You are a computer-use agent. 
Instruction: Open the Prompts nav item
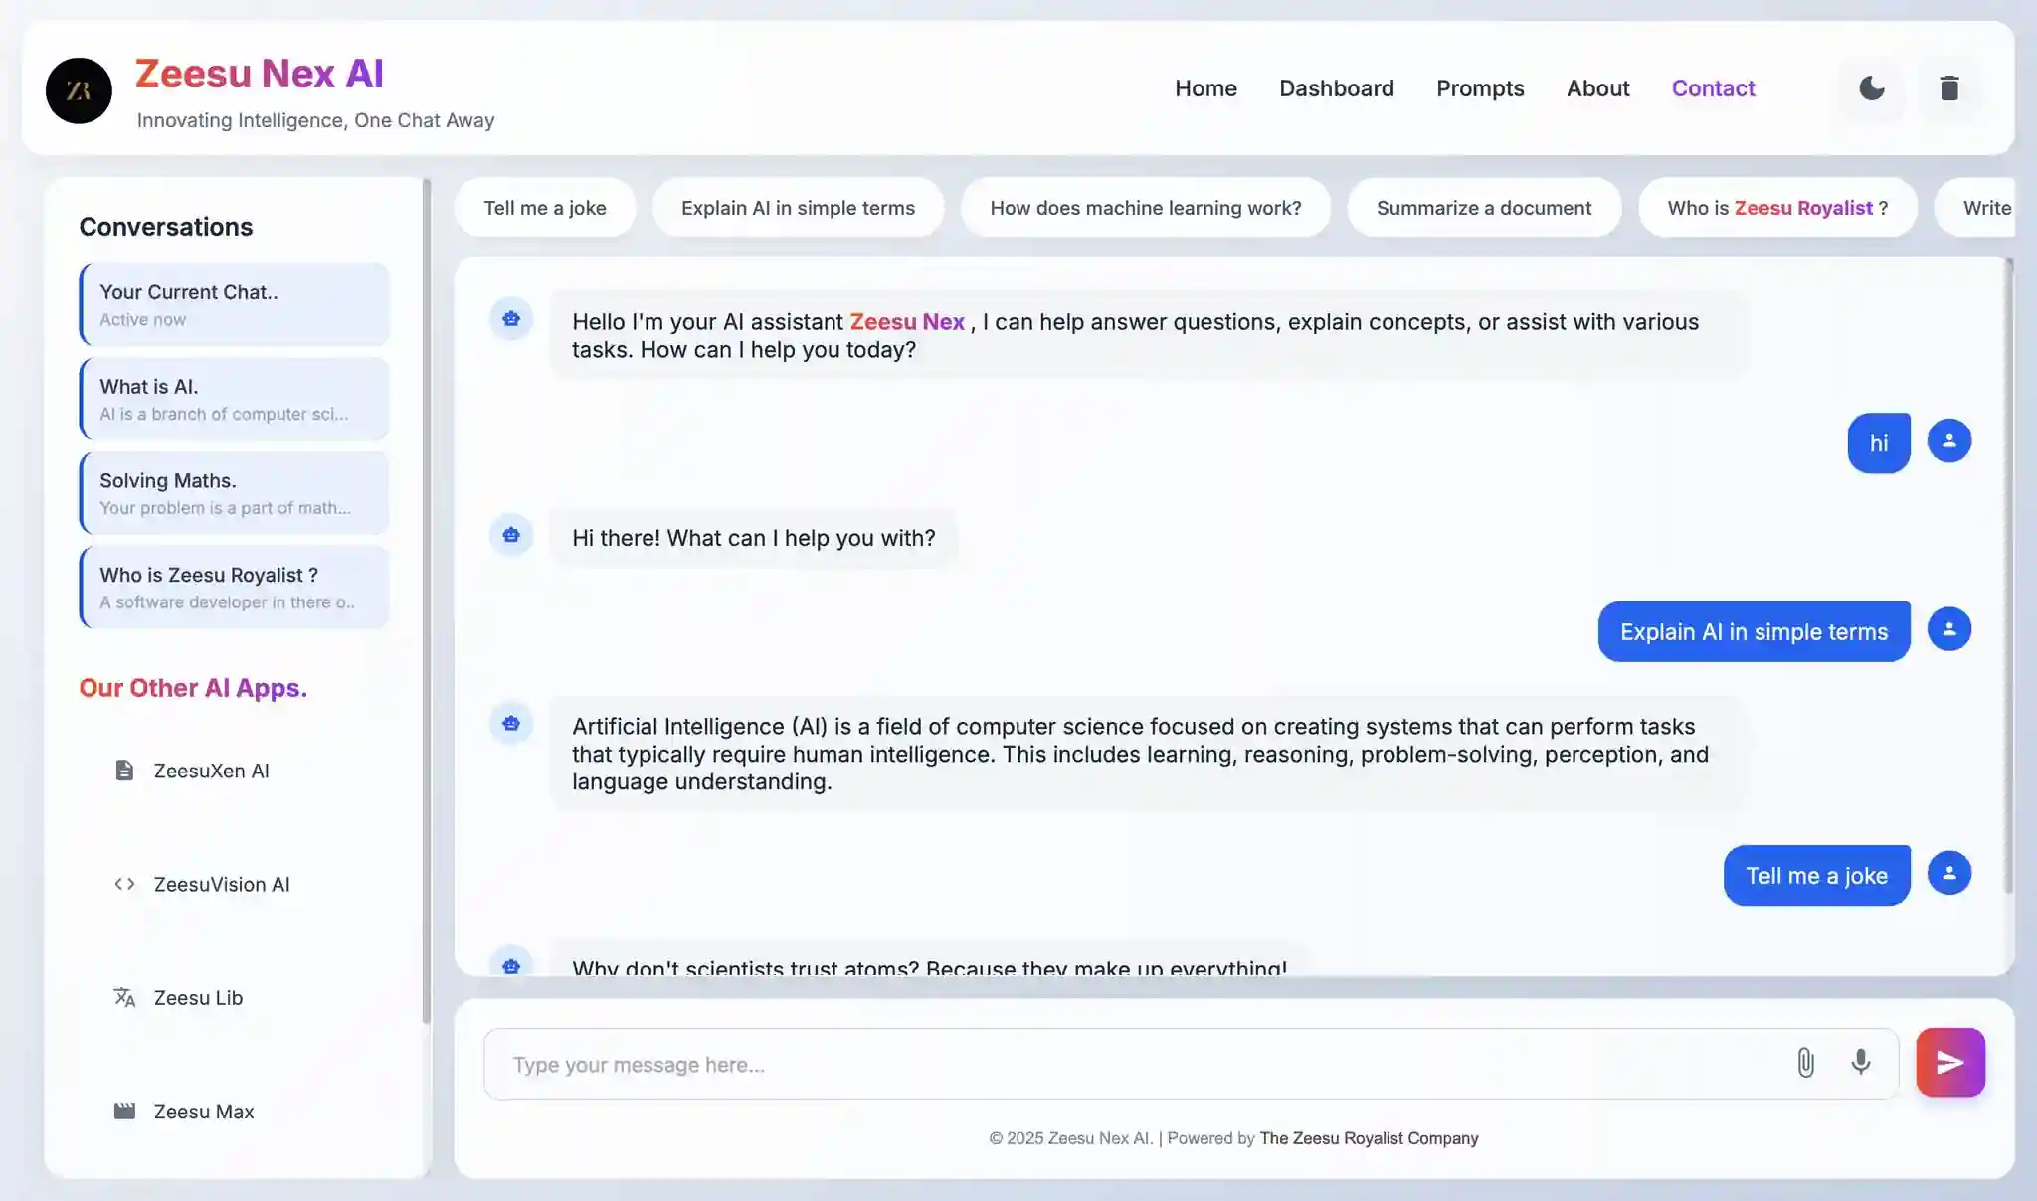pos(1479,88)
